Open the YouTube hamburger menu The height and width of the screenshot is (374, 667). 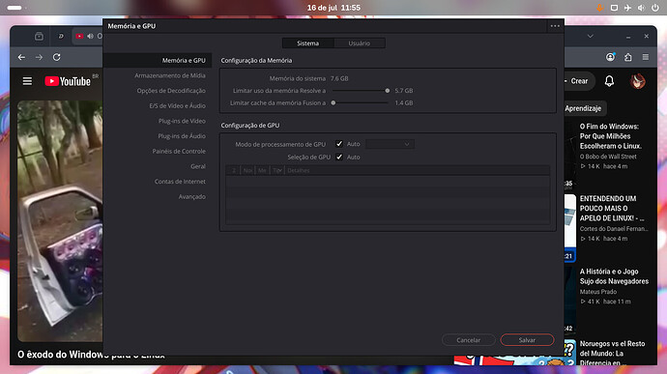27,81
